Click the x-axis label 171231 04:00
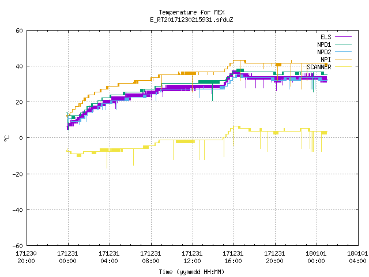The image size is (369, 277). [109, 257]
